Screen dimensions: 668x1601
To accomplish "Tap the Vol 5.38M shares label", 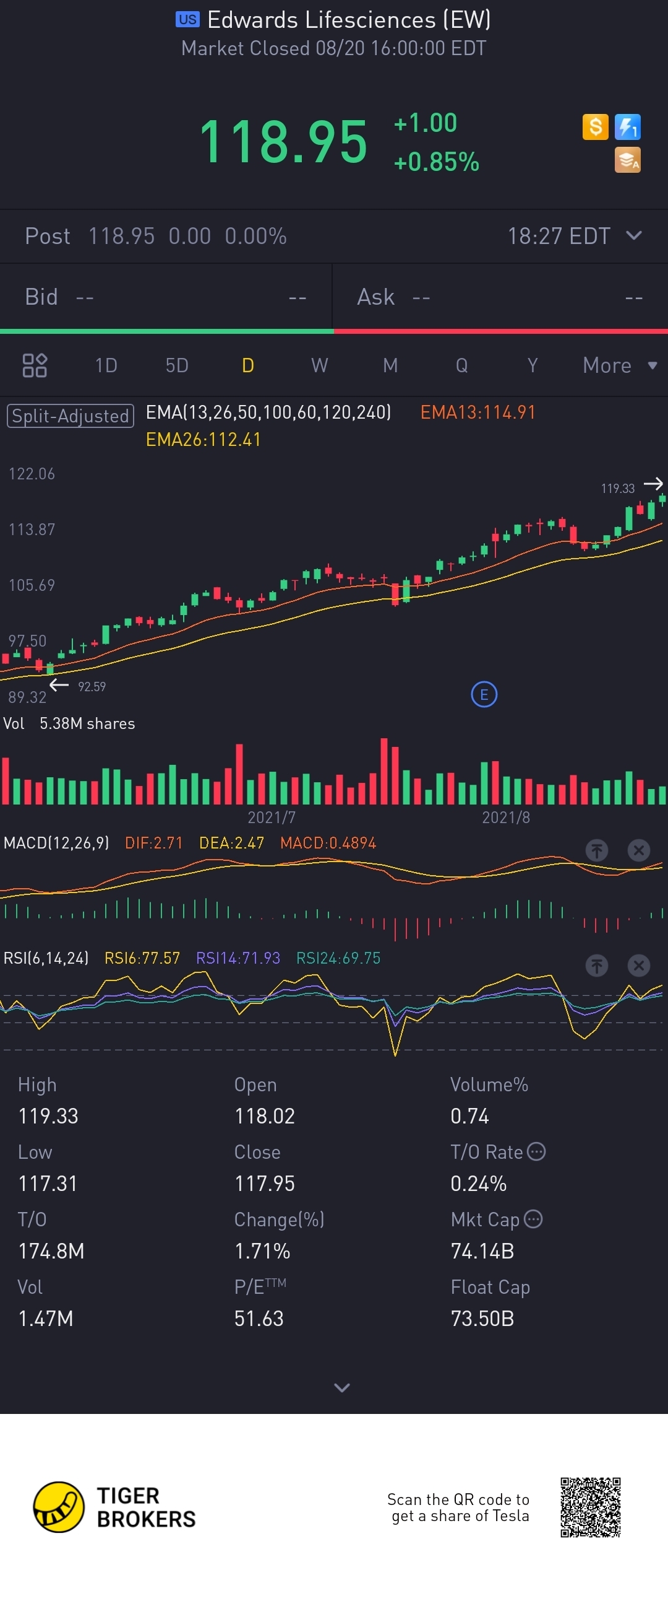I will pyautogui.click(x=69, y=723).
